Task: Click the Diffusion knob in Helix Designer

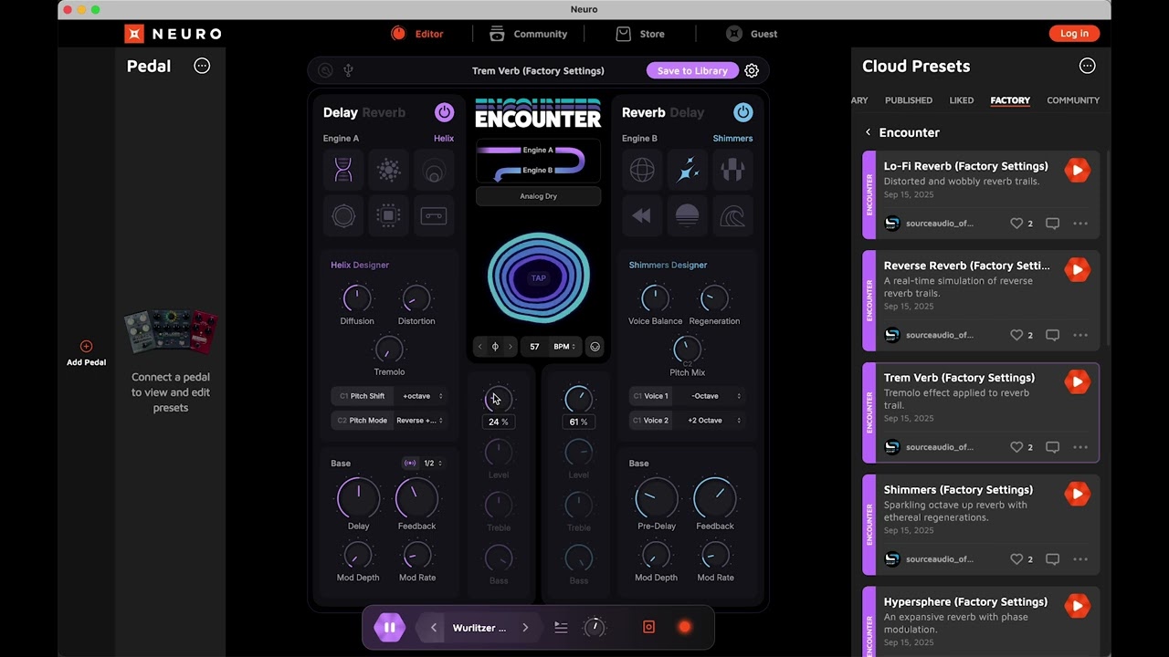Action: pyautogui.click(x=357, y=298)
